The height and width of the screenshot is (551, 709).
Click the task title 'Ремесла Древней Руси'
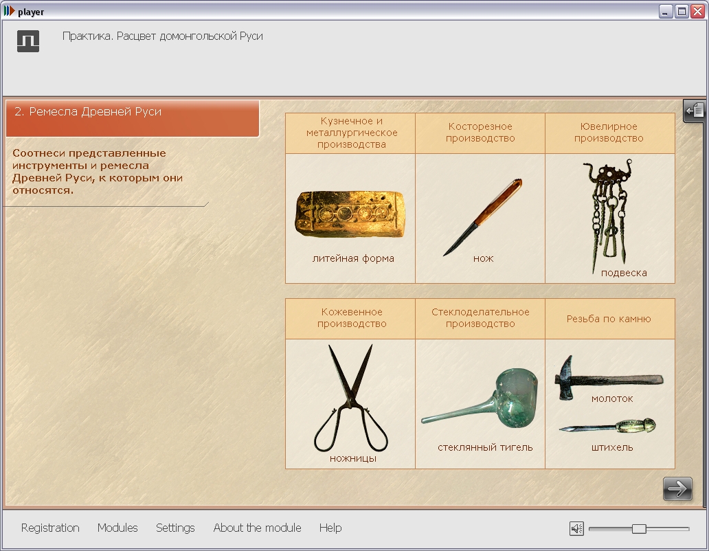[x=95, y=112]
